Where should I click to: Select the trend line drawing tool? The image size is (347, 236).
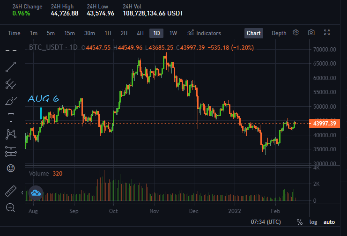click(11, 67)
